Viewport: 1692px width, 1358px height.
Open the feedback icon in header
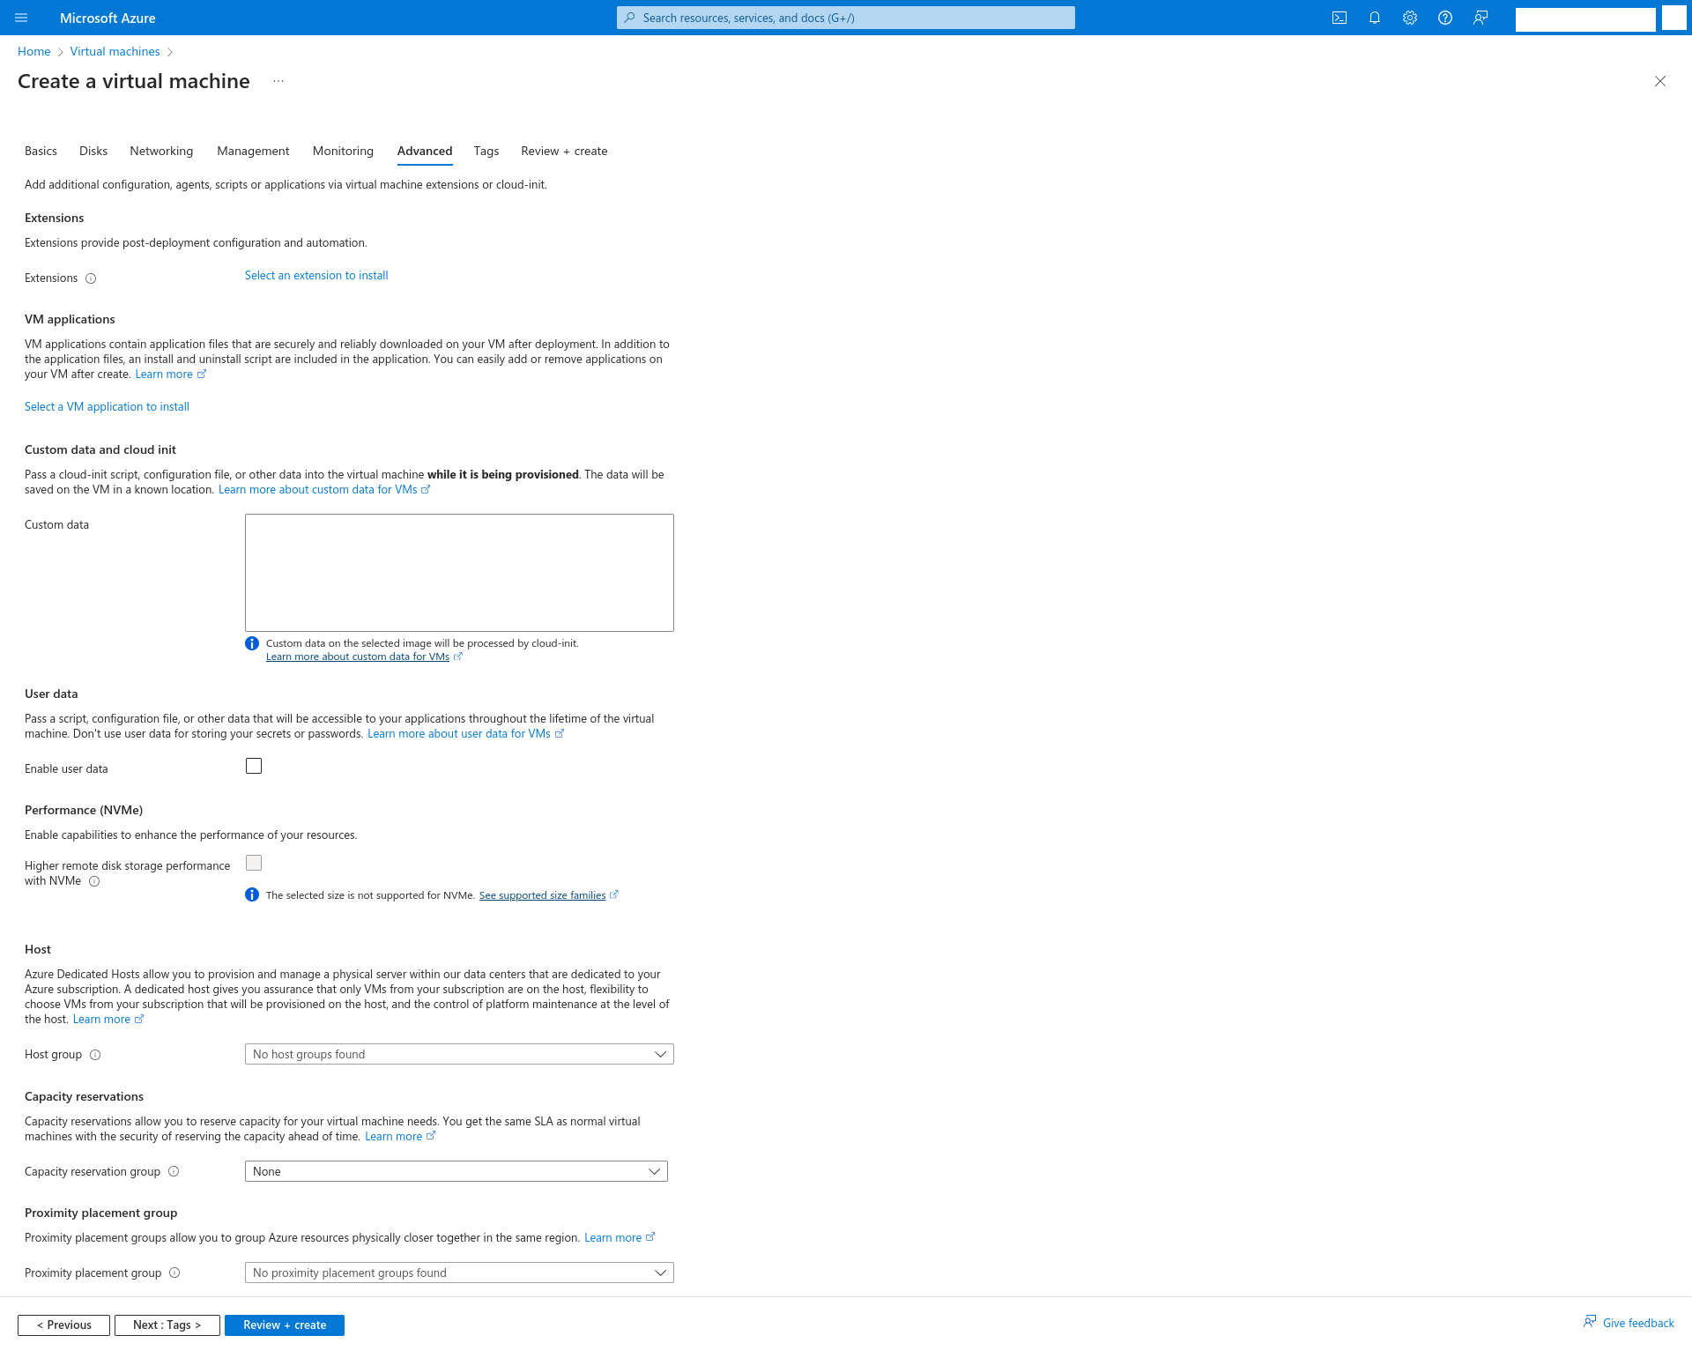[1480, 18]
